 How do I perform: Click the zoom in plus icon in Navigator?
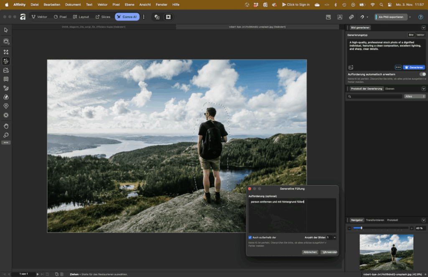click(x=412, y=228)
